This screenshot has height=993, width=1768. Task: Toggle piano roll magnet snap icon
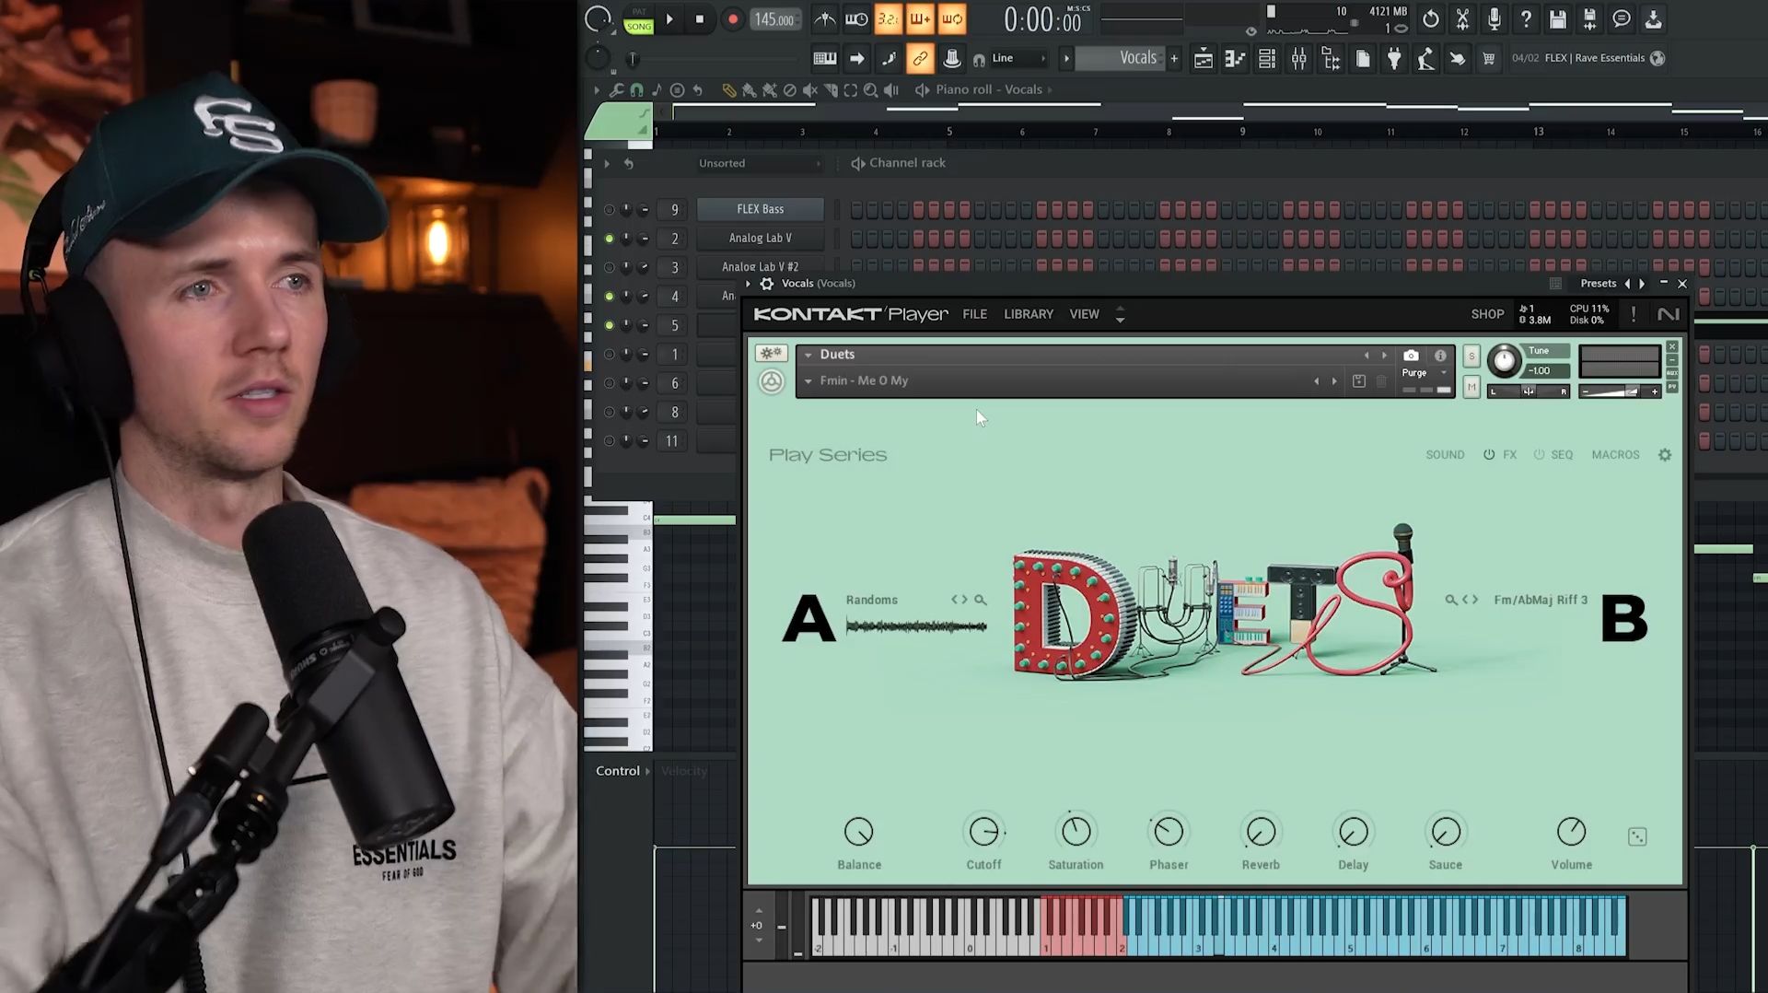click(x=636, y=90)
